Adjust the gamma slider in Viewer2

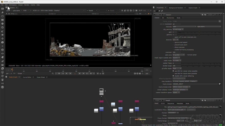click(x=199, y=35)
